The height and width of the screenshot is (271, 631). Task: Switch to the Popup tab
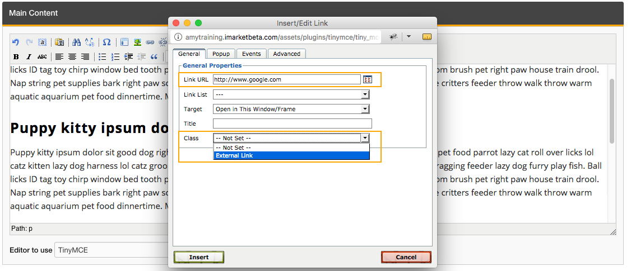point(221,54)
